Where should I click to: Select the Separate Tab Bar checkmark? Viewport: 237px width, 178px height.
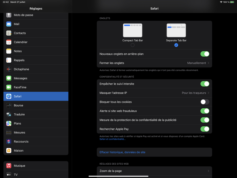(x=176, y=45)
